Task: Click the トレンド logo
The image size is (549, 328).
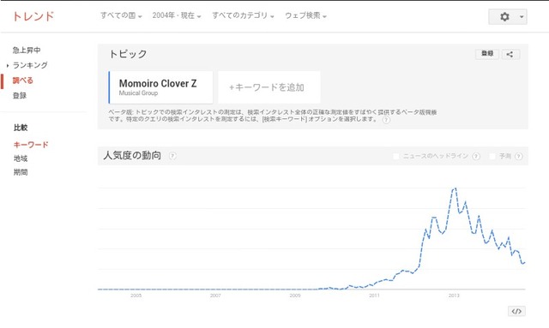Action: [x=33, y=16]
